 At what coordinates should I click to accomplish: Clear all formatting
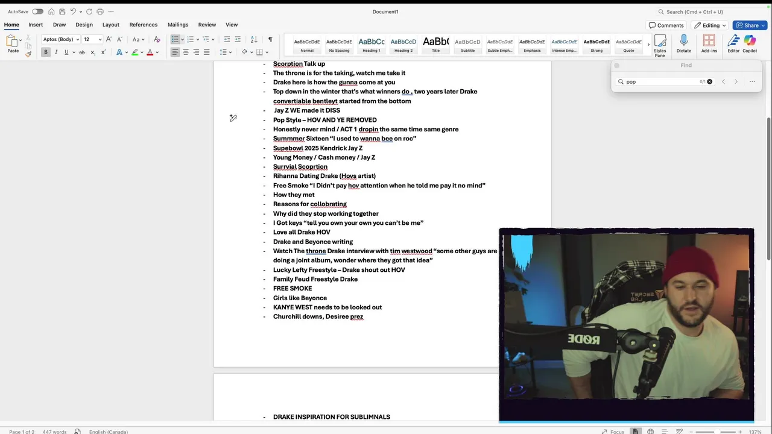[x=157, y=39]
